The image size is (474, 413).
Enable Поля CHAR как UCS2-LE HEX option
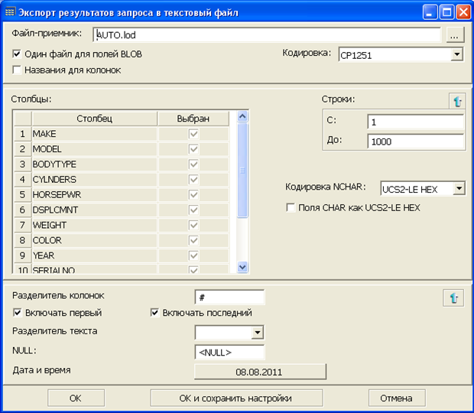(291, 207)
